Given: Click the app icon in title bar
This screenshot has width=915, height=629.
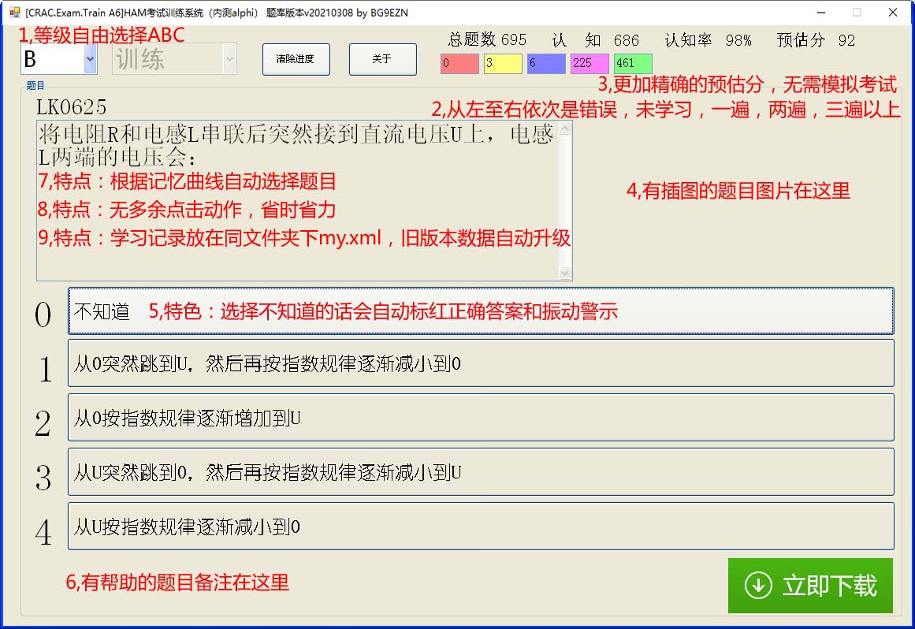Looking at the screenshot, I should click(x=14, y=13).
